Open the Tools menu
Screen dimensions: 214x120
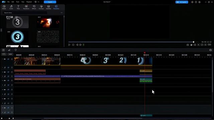(18, 2)
